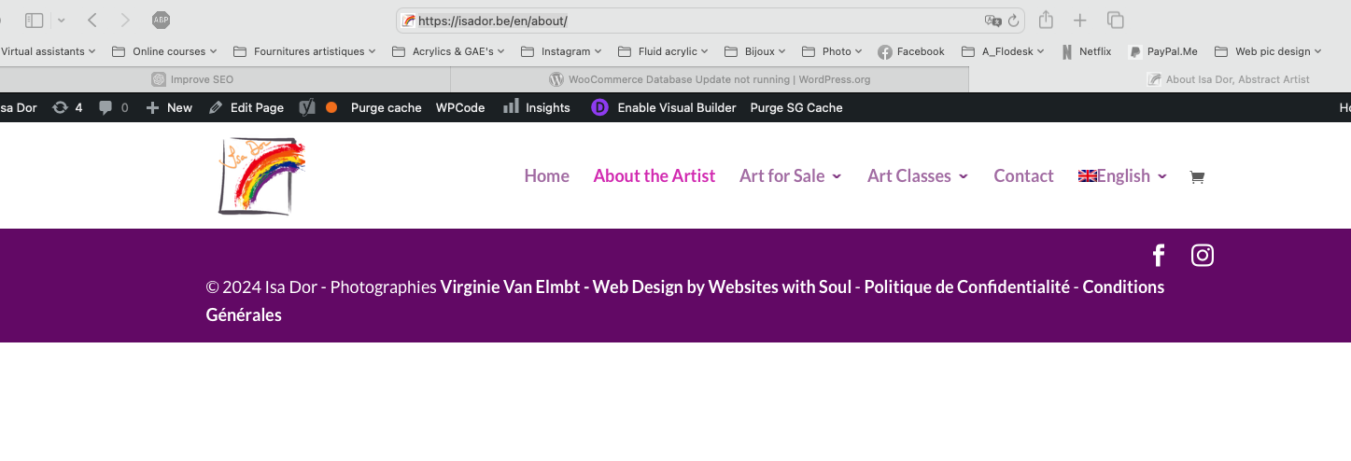Toggle the Safari sidebar
The image size is (1351, 461).
click(35, 21)
